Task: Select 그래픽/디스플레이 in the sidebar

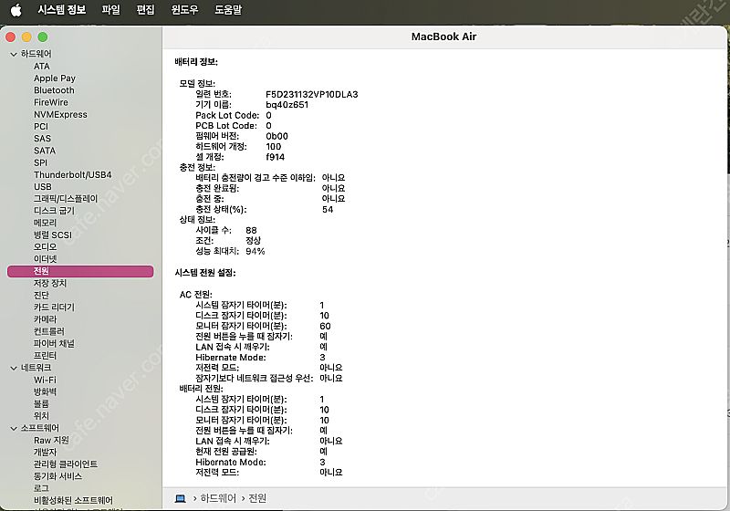Action: point(66,199)
